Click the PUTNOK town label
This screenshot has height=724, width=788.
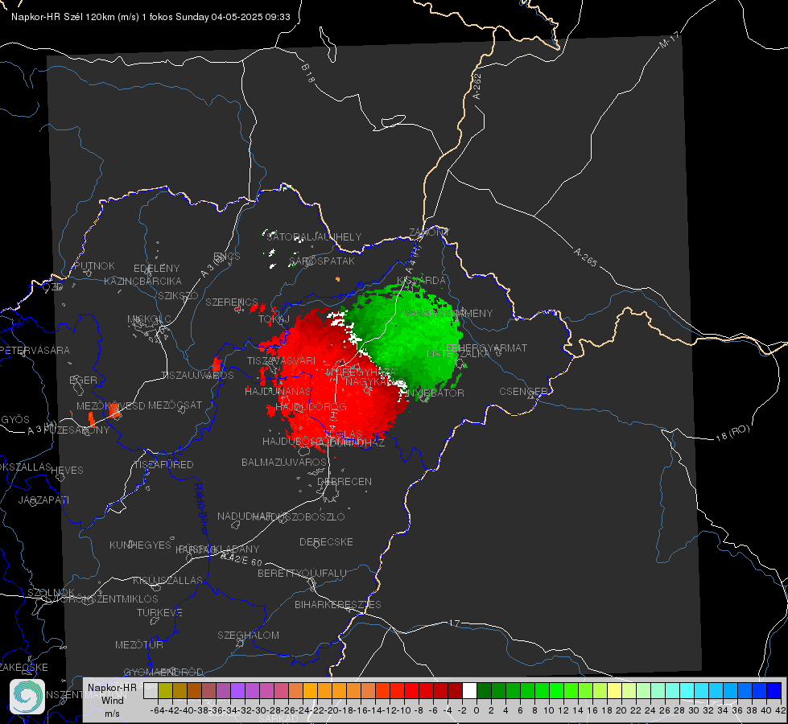click(94, 265)
